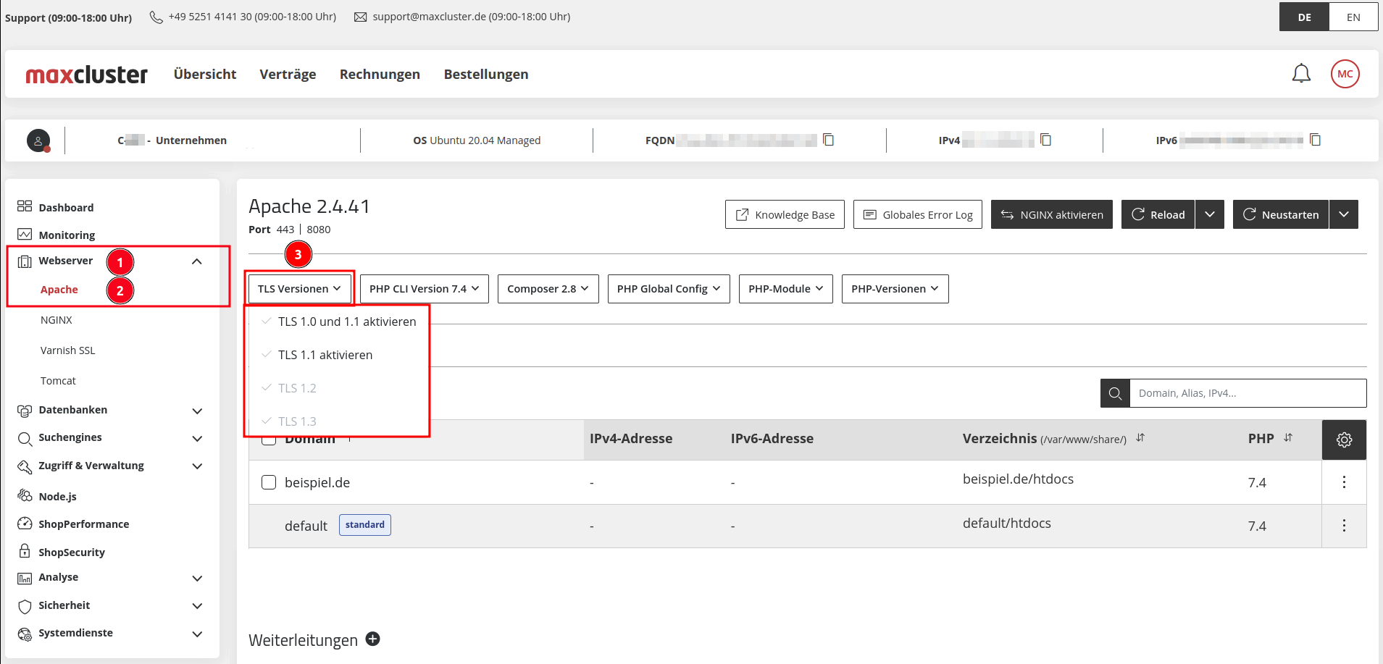1383x664 pixels.
Task: Click the Neustarten button
Action: tap(1281, 214)
